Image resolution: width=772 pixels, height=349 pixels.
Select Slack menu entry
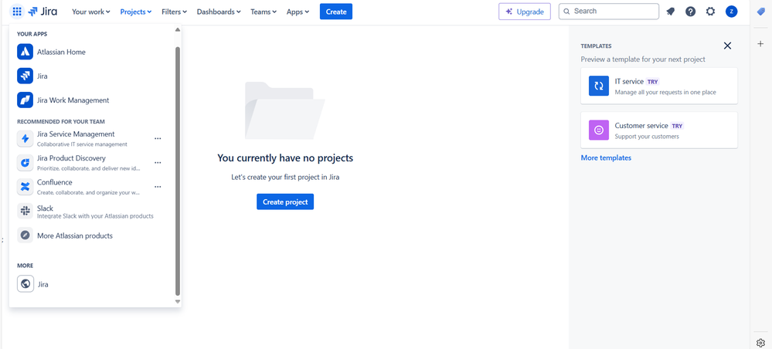90,211
